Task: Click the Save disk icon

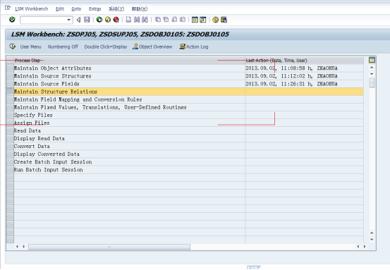Action: pyautogui.click(x=87, y=20)
